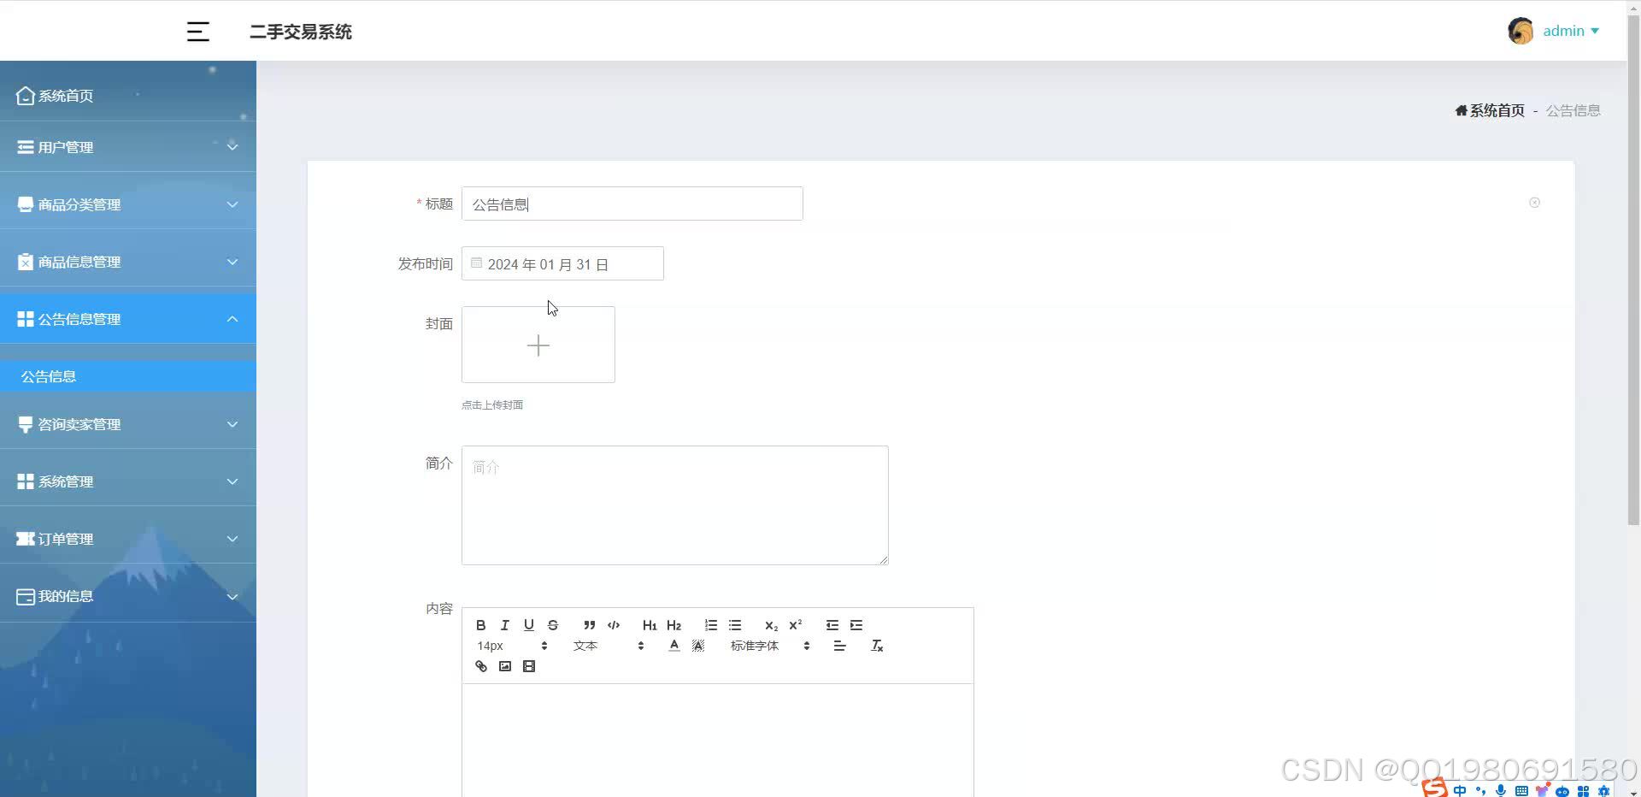Open the 标准字体 font family dropdown
Viewport: 1641px width, 797px height.
(770, 646)
